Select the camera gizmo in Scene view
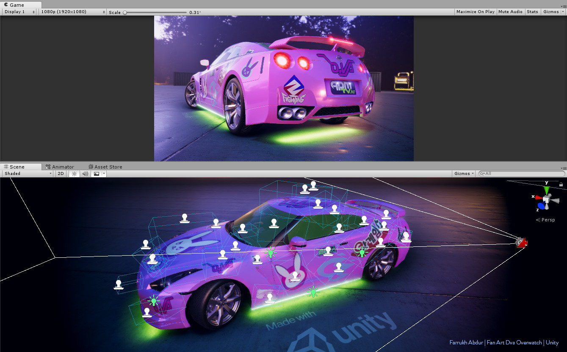 (x=522, y=242)
